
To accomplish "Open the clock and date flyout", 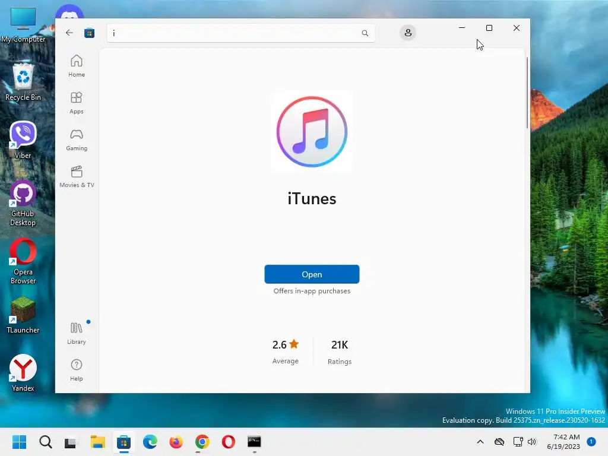I will coord(563,442).
